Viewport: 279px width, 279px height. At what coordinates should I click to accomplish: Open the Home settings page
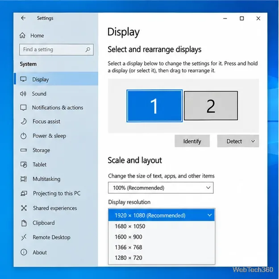pos(37,36)
